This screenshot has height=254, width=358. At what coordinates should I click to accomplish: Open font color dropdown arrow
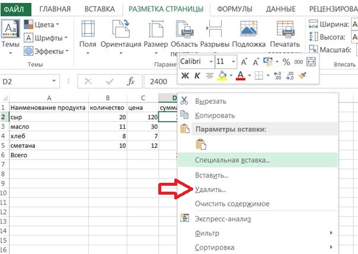click(x=250, y=75)
